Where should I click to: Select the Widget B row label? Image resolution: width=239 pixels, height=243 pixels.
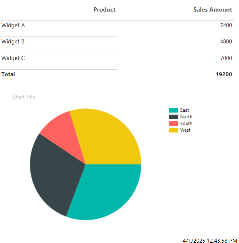[13, 41]
